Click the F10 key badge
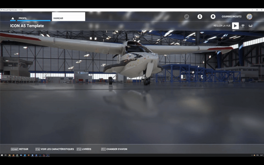Image resolution: width=264 pixels, height=165 pixels. 38,149
